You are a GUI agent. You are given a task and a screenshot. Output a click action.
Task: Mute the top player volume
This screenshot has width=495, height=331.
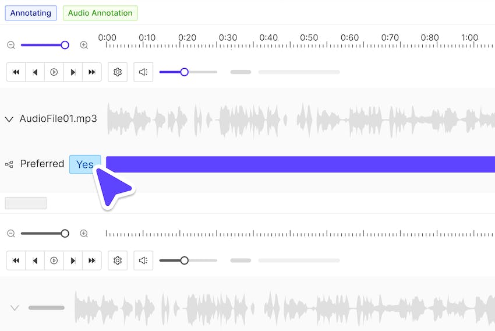point(143,72)
